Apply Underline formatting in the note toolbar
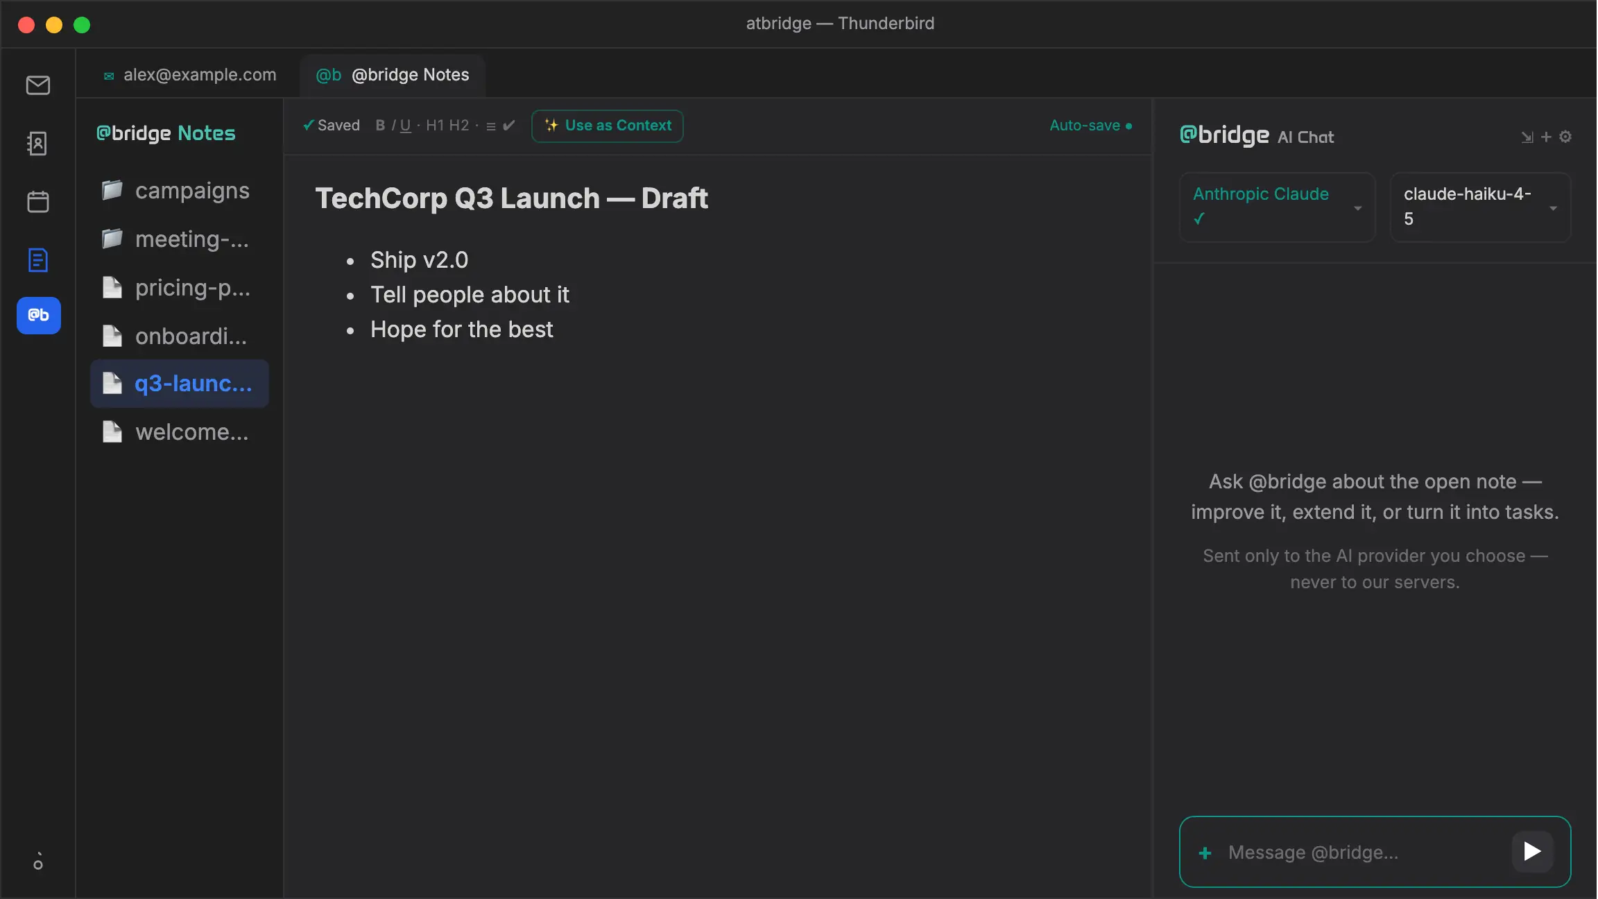Screen dimensions: 1598x899 pyautogui.click(x=406, y=126)
